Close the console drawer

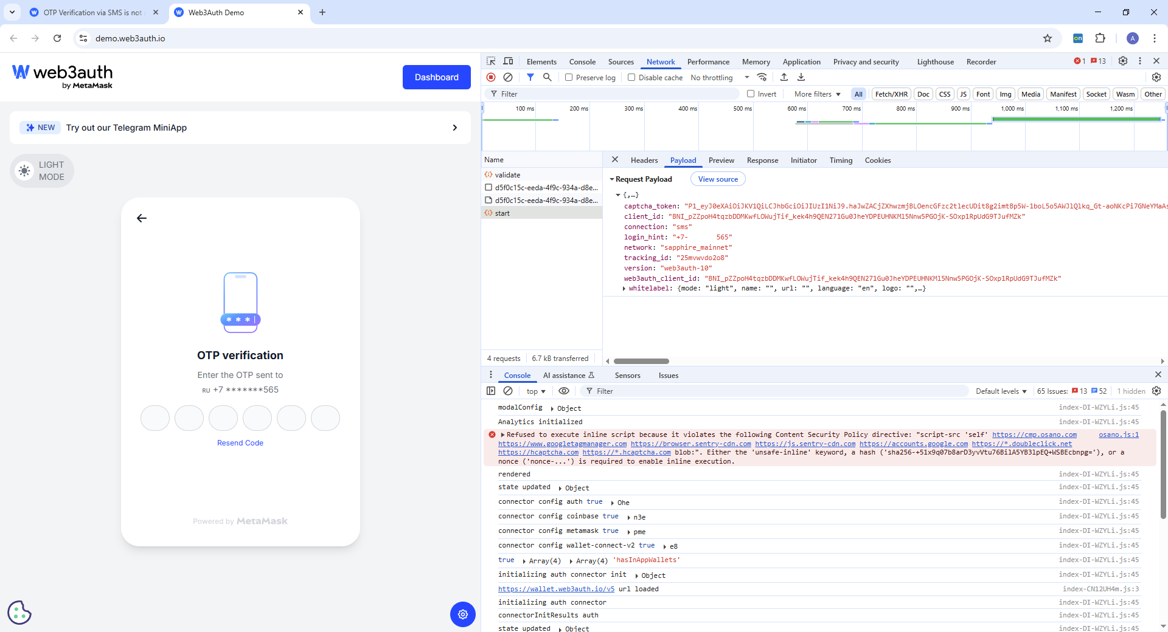[x=1158, y=374]
